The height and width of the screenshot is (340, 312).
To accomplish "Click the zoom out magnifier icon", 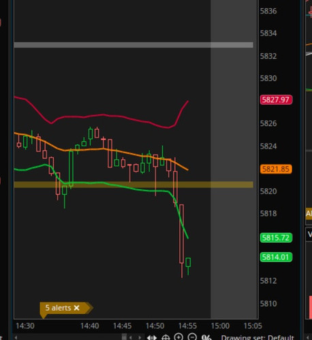I will tap(192, 337).
